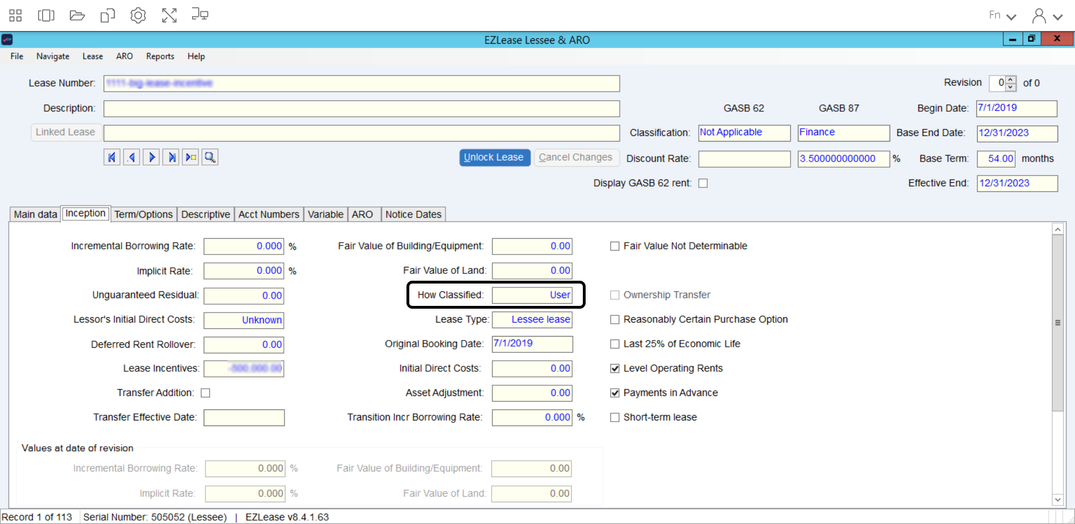Click the Incremental Borrowing Rate field
Viewport: 1075px width, 524px height.
(x=244, y=247)
